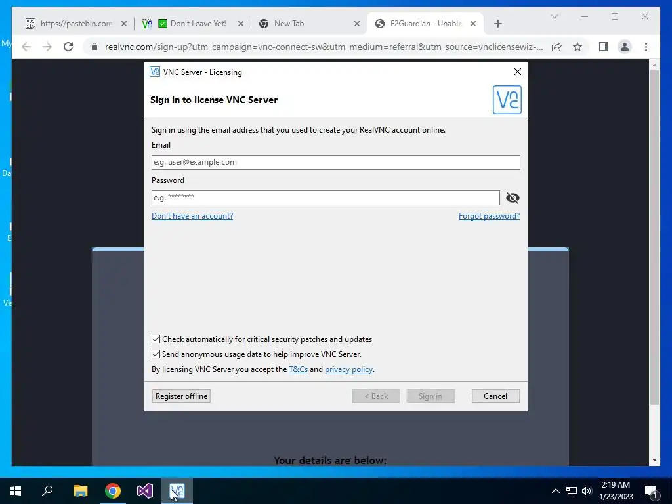Click scrollbar up arrow in Chrome
The width and height of the screenshot is (672, 504).
(x=654, y=65)
